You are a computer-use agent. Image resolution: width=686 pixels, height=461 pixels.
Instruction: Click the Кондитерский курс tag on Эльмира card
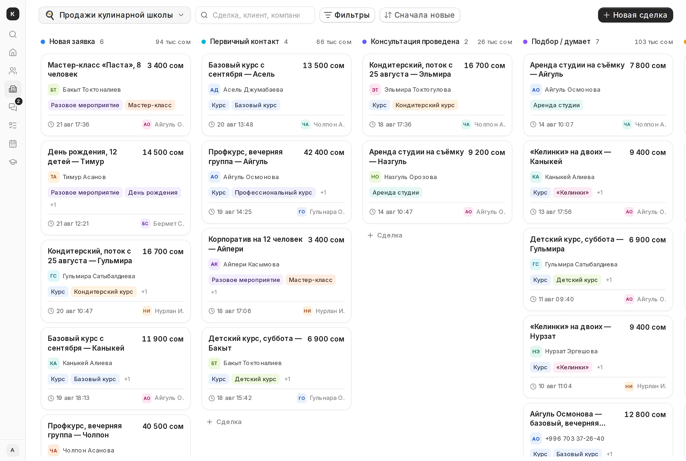click(425, 105)
